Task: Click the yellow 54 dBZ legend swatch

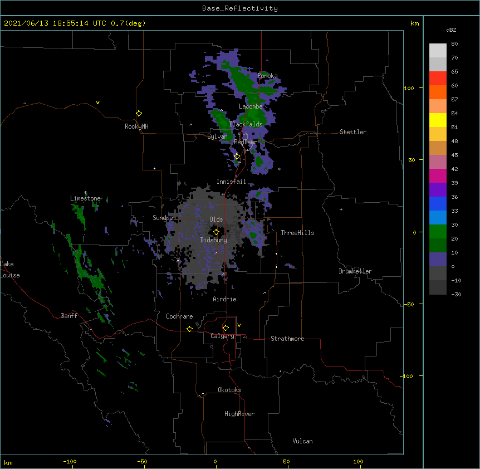Action: click(x=438, y=120)
